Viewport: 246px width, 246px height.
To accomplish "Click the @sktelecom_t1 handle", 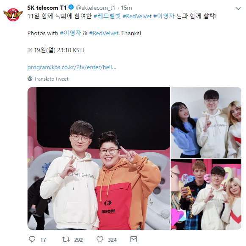I will pyautogui.click(x=96, y=8).
